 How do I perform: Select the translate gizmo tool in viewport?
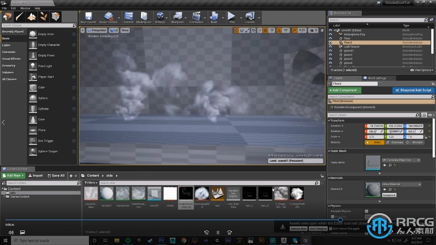pyautogui.click(x=236, y=30)
